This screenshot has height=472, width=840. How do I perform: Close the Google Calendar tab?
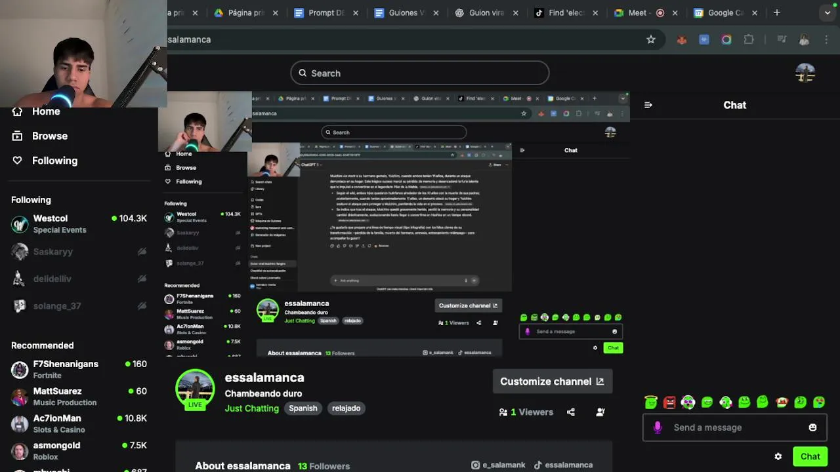click(755, 12)
